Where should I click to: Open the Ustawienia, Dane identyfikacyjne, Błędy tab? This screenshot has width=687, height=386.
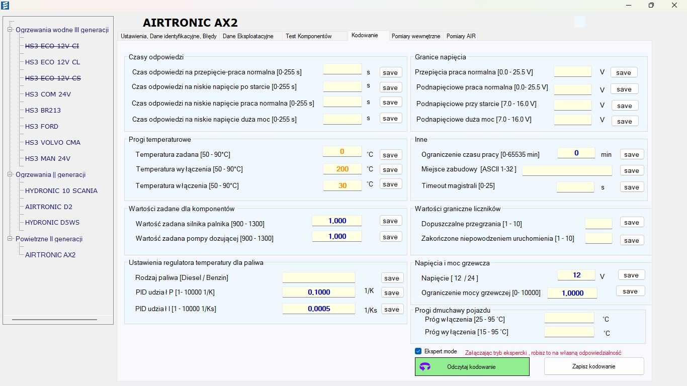(x=168, y=36)
